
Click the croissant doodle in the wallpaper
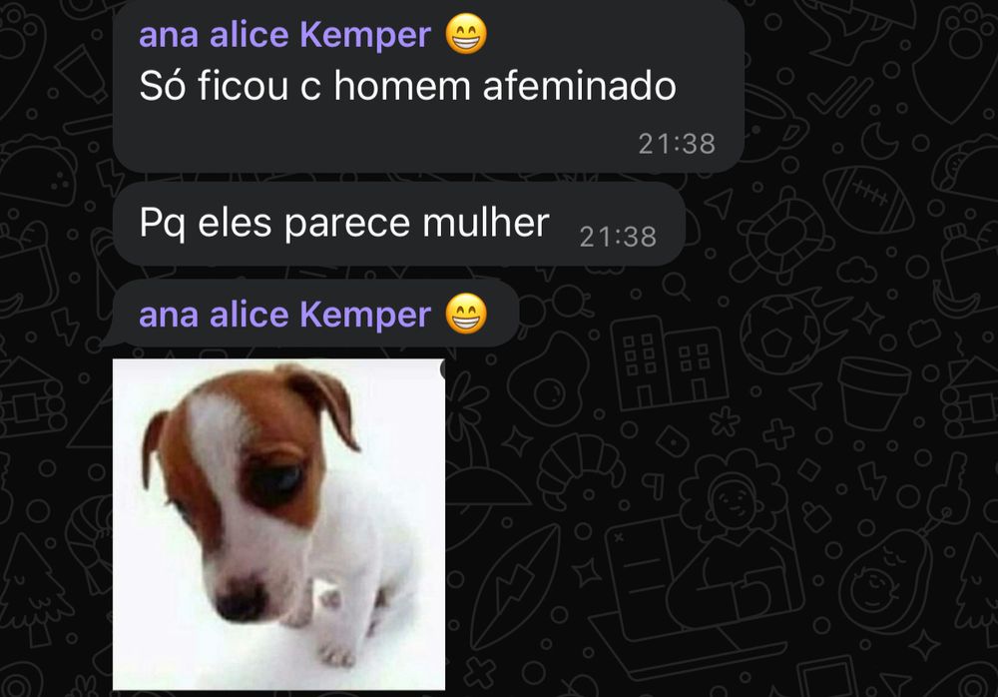click(581, 470)
